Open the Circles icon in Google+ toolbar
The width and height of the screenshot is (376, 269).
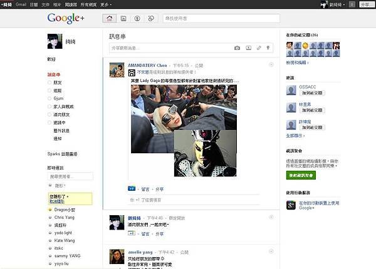[151, 18]
